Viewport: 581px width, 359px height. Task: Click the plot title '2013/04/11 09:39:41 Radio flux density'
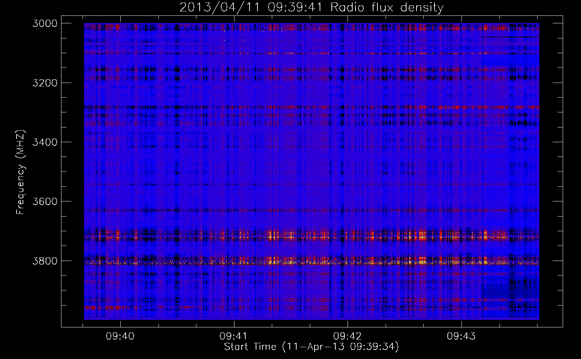click(x=311, y=8)
